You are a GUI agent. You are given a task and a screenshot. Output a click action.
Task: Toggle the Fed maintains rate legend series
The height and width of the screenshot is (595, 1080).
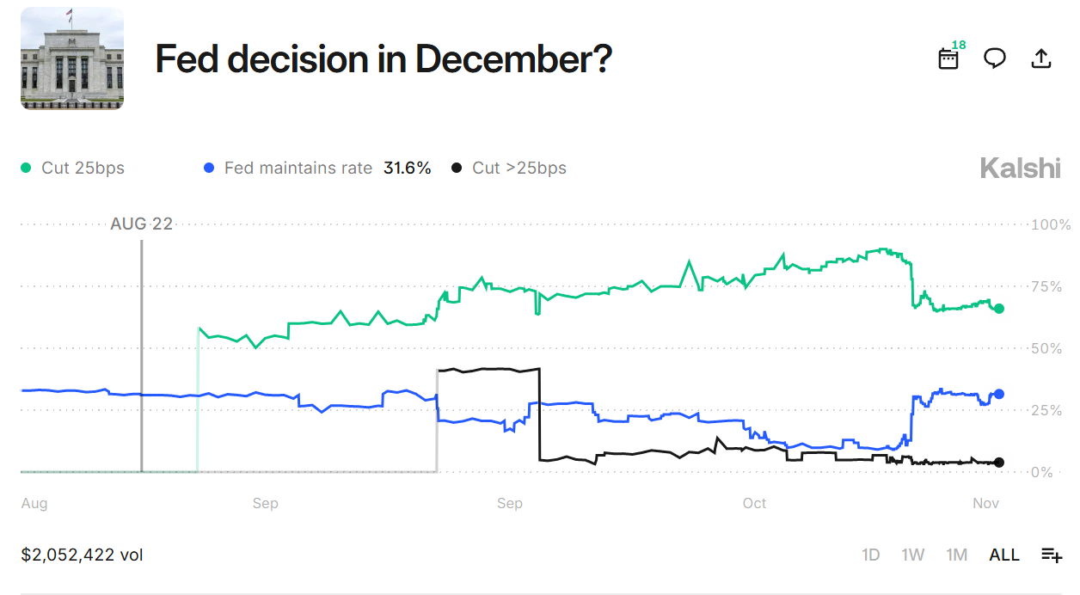click(x=298, y=169)
